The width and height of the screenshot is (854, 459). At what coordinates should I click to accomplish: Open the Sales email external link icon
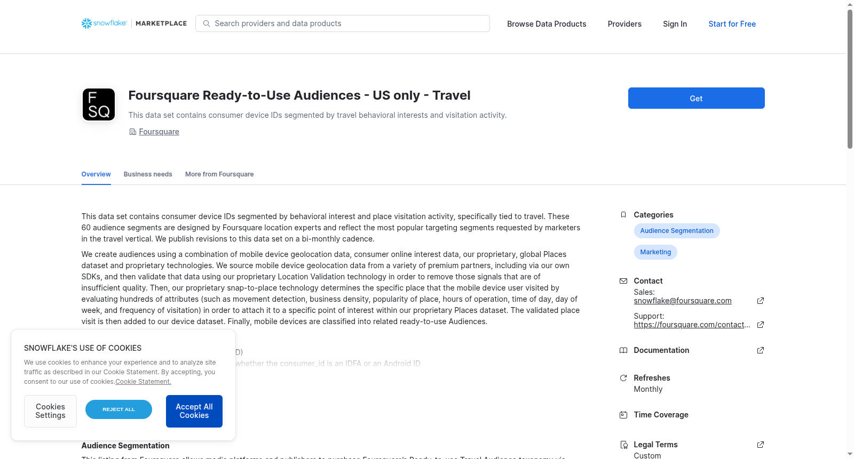click(x=761, y=301)
